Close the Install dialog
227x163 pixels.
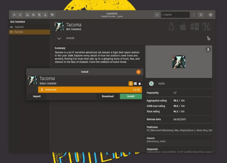(x=138, y=72)
